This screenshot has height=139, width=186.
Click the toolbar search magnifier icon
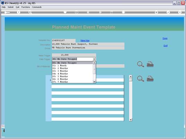coord(30,12)
